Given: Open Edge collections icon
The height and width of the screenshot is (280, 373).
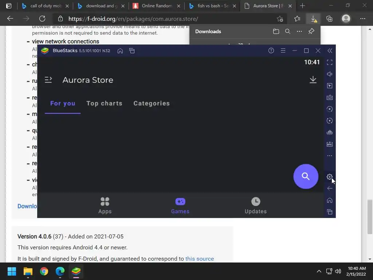Looking at the screenshot, I should click(329, 19).
